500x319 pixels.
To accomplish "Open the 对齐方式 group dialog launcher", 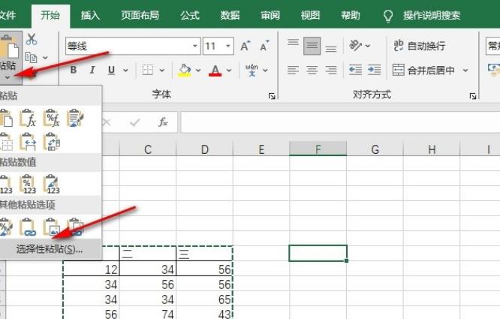I will click(473, 96).
